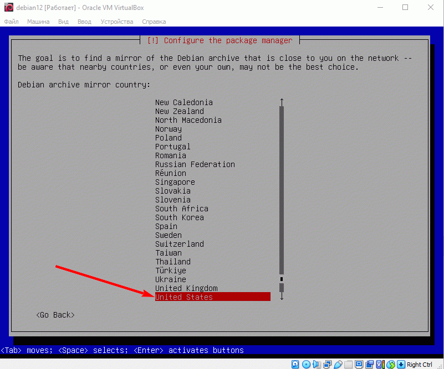Click the screen recording status icon

coord(369,364)
